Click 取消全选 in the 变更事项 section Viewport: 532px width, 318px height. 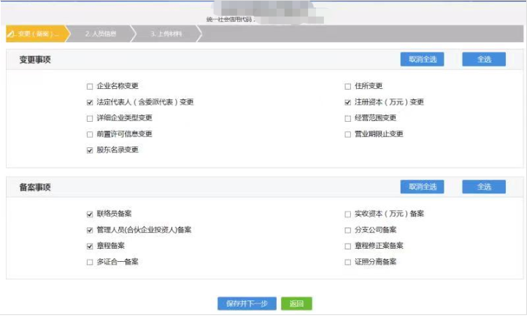coord(422,60)
